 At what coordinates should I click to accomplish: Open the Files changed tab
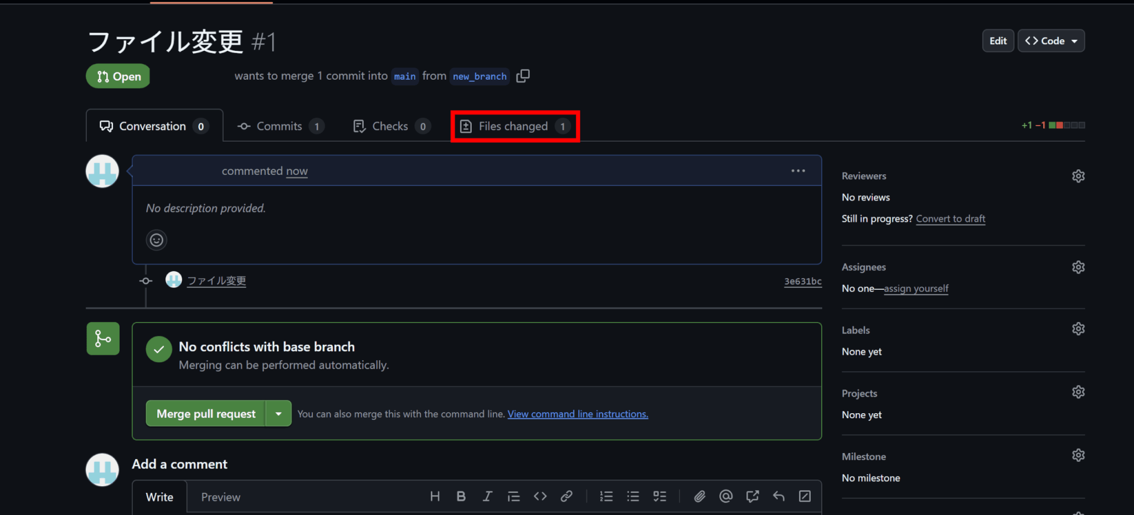point(515,126)
